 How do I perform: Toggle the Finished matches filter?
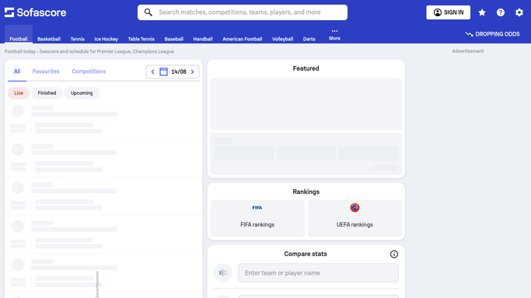(47, 93)
